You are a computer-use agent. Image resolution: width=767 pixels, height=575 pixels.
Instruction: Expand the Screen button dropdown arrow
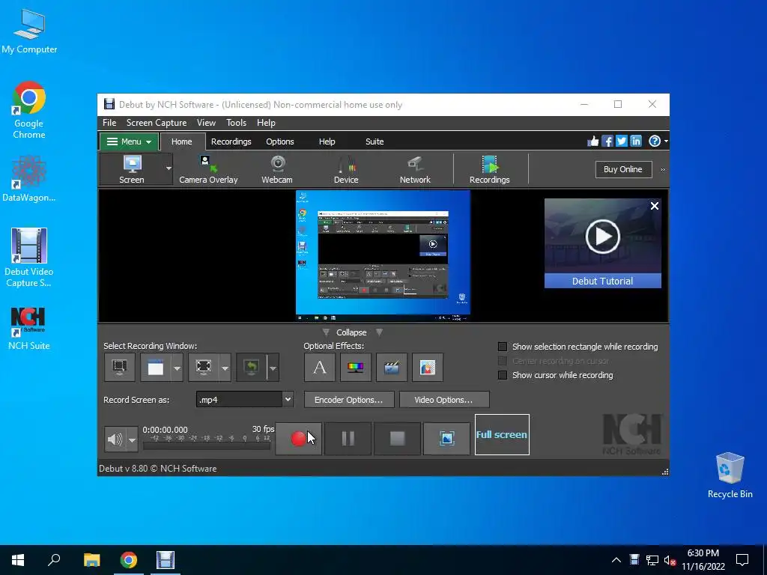169,168
